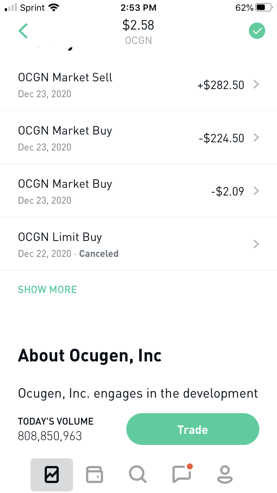Open the messages tab with notification
277x493 pixels.
pos(182,475)
